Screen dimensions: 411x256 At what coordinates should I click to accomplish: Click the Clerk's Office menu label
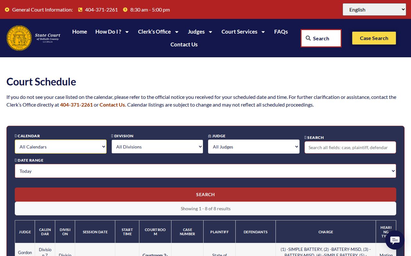coord(154,32)
